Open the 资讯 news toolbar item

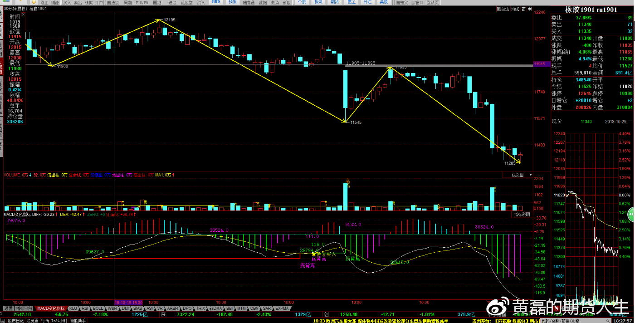coord(201,2)
